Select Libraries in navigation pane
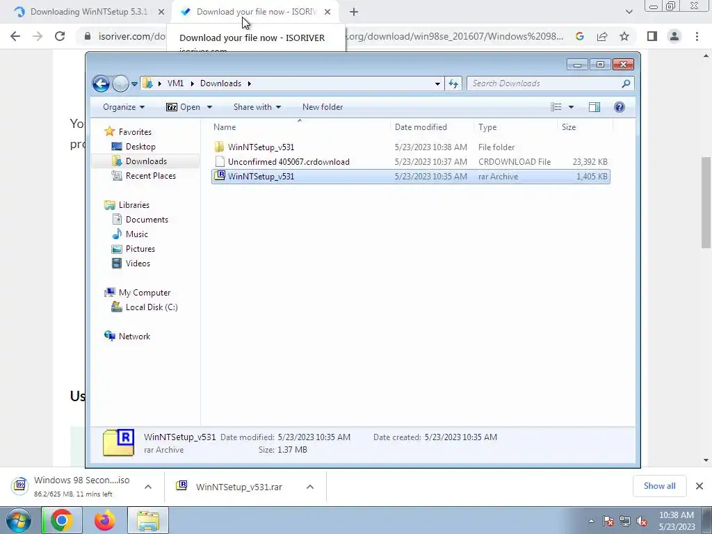Viewport: 712px width, 534px height. [134, 205]
